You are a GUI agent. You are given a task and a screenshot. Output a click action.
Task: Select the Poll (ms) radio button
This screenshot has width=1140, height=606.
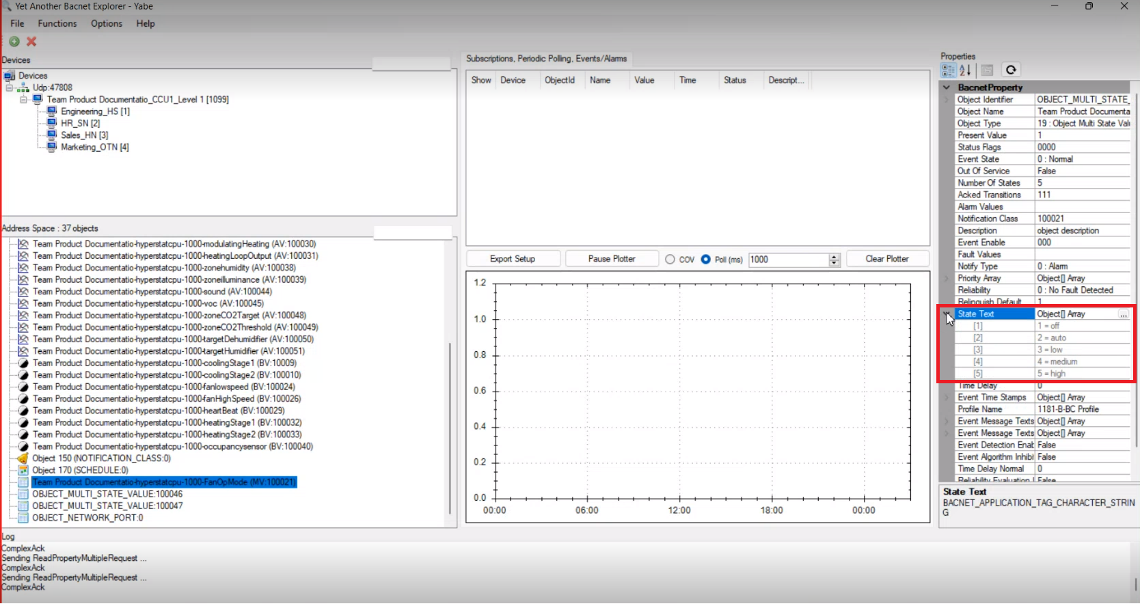(x=705, y=260)
